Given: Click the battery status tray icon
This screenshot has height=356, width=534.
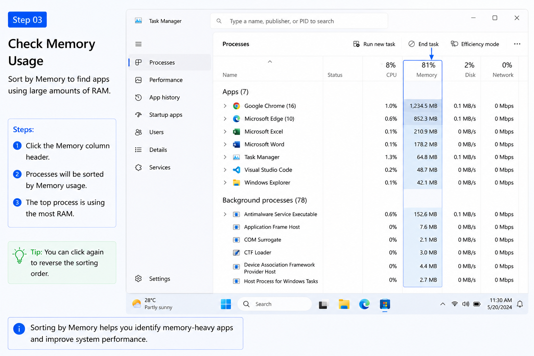Looking at the screenshot, I should (477, 304).
